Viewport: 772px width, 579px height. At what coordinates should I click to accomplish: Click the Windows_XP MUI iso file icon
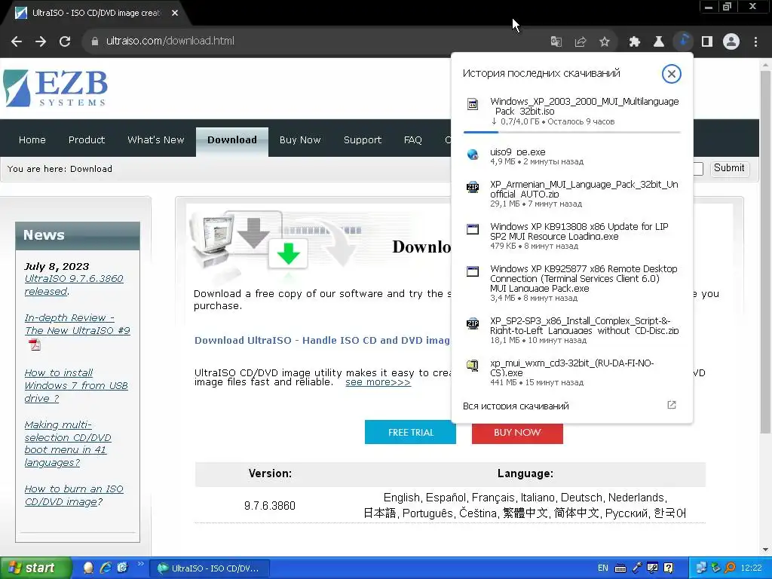coord(473,104)
